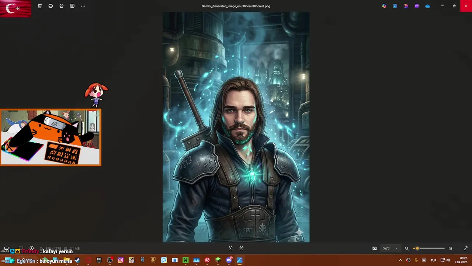472x266 pixels.
Task: Share the image via the share icon
Action: (x=61, y=6)
